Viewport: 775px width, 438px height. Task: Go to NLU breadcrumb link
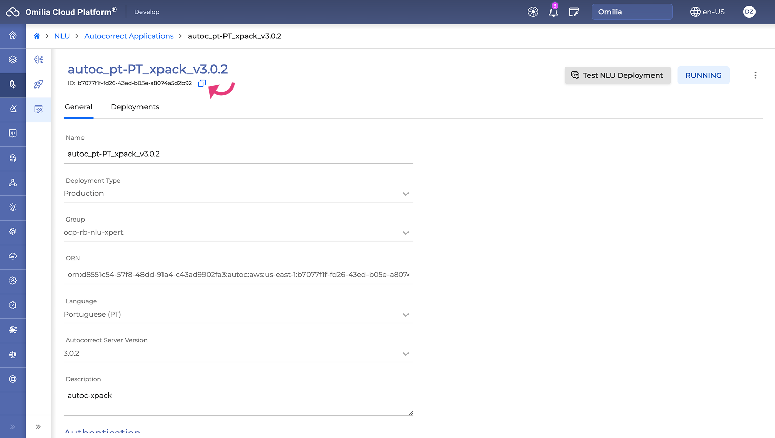(62, 36)
